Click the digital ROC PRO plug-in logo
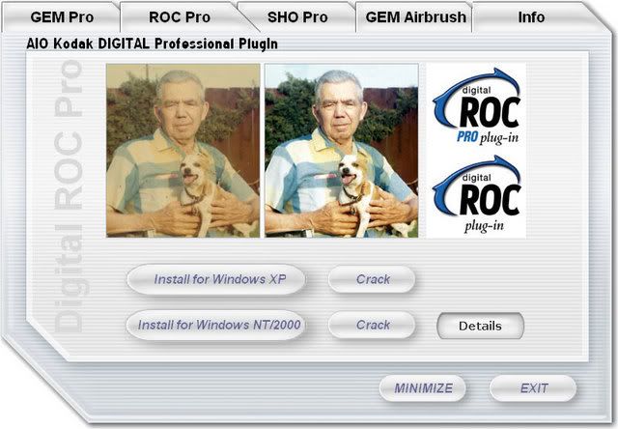Image resolution: width=618 pixels, height=429 pixels. pos(476,106)
